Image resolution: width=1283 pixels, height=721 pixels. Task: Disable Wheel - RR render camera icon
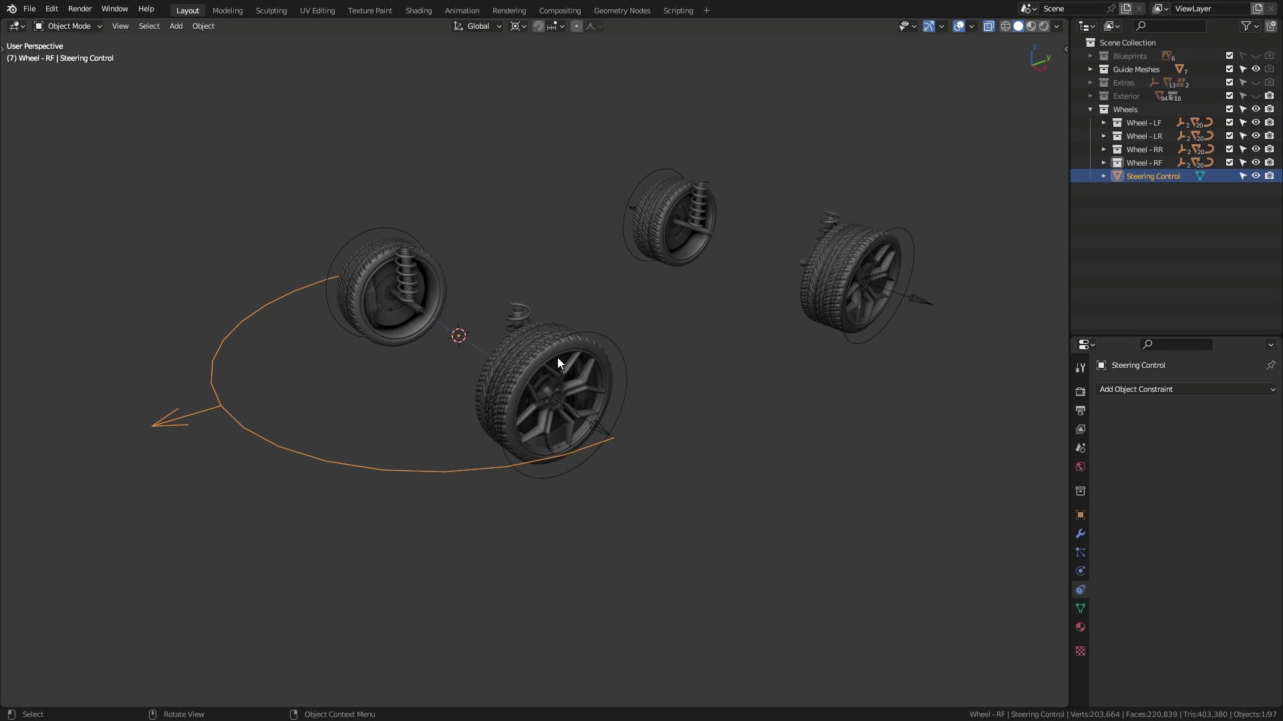coord(1270,150)
